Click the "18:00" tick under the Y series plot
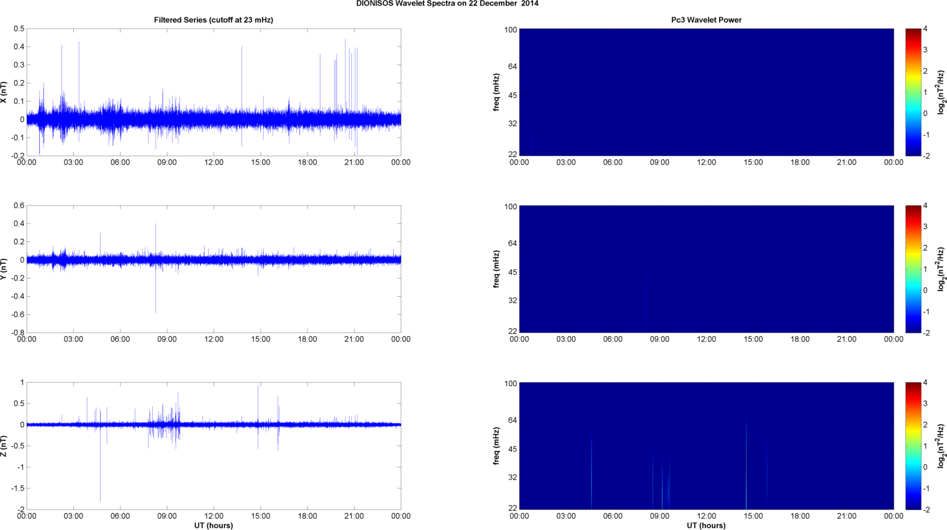 click(x=307, y=339)
